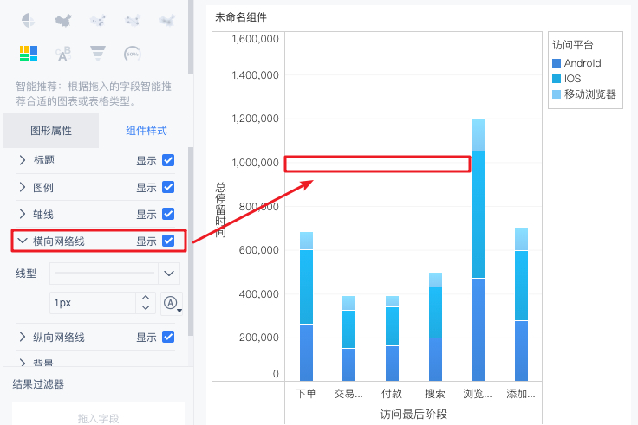This screenshot has height=425, width=638.
Task: Uncheck the 图例 显示 checkbox
Action: tap(168, 187)
